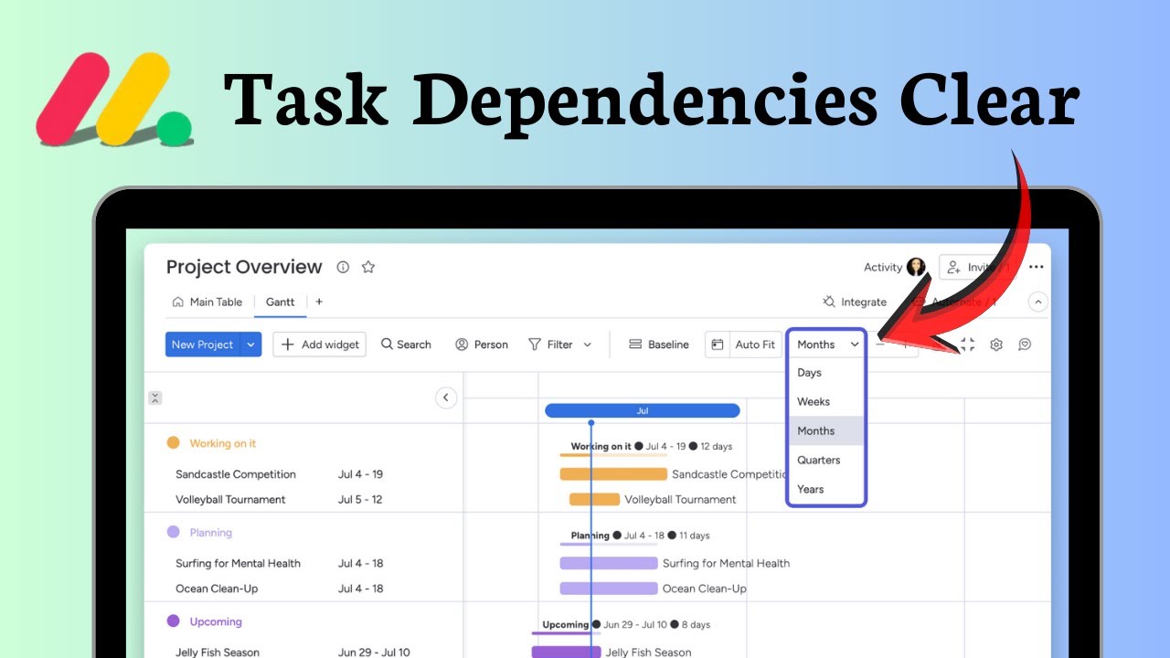The height and width of the screenshot is (658, 1170).
Task: Open the Gantt settings gear
Action: (996, 345)
